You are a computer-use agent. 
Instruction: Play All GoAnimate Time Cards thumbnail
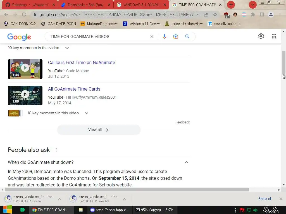tap(25, 96)
